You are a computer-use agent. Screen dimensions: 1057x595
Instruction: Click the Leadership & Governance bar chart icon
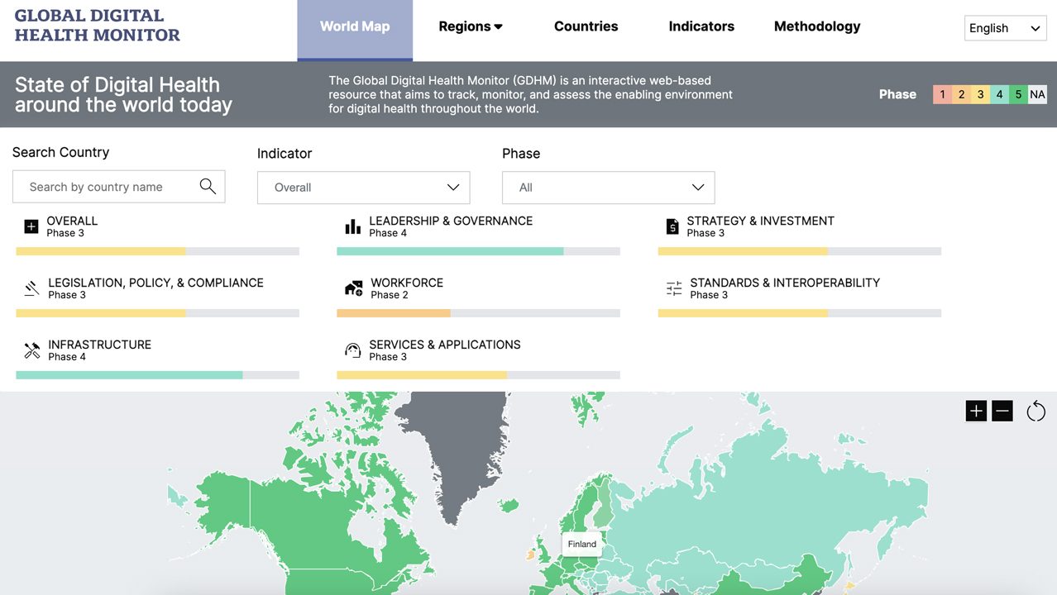[353, 226]
